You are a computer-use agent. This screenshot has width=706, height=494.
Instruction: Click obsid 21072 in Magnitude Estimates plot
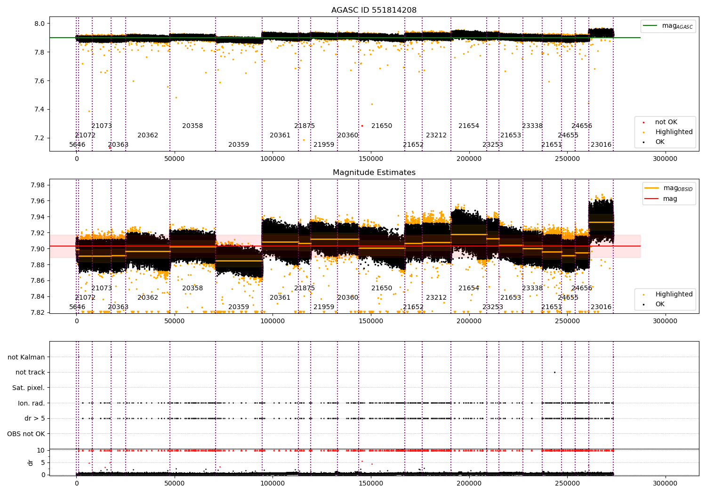click(85, 298)
